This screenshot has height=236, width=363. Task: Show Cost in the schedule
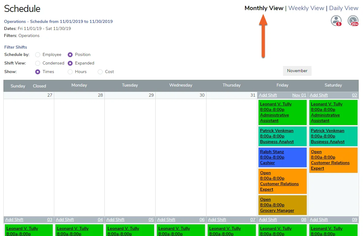[x=100, y=72]
